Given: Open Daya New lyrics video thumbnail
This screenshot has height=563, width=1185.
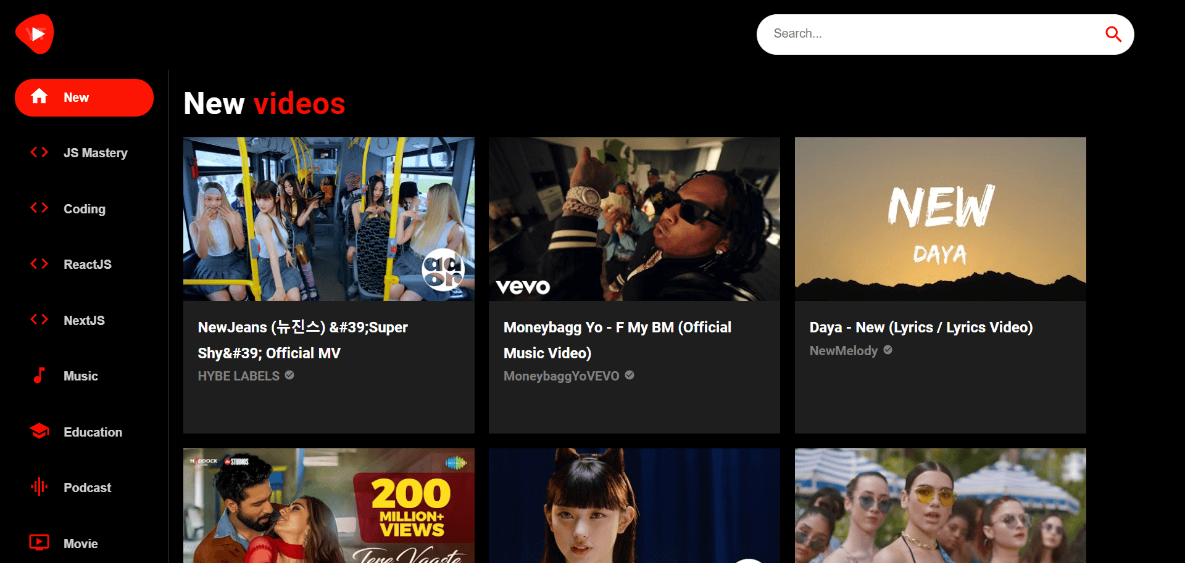Looking at the screenshot, I should (x=941, y=219).
